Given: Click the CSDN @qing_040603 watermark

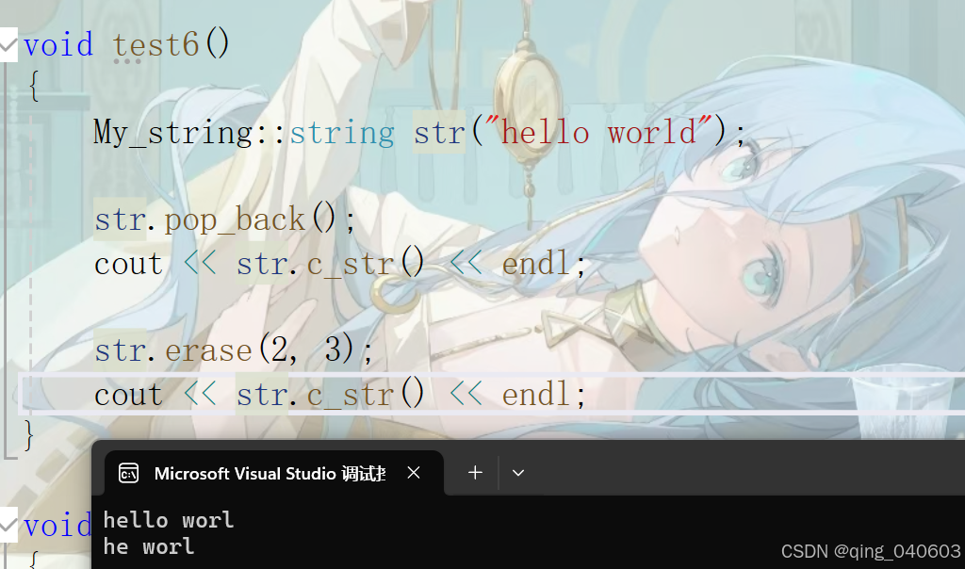Looking at the screenshot, I should click(870, 550).
